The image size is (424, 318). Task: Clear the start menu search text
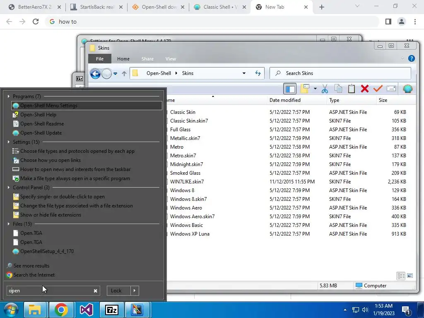[96, 291]
